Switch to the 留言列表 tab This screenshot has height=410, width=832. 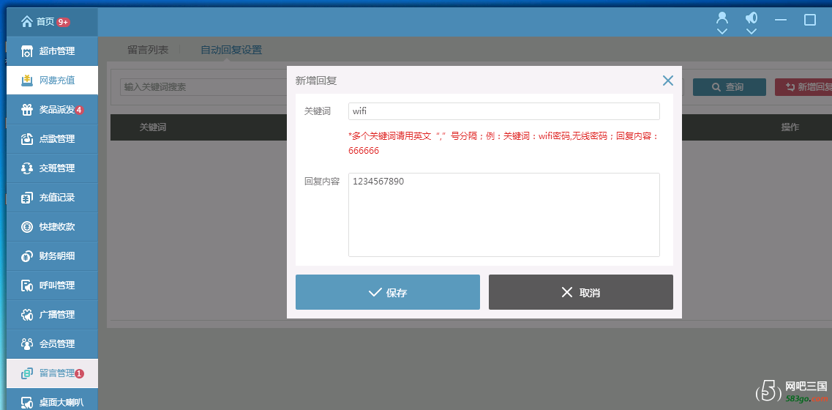148,50
